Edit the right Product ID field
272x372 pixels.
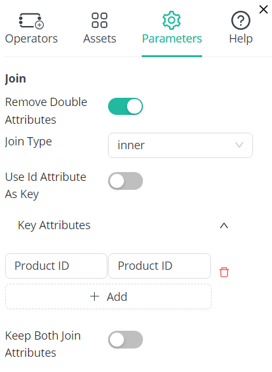(160, 266)
